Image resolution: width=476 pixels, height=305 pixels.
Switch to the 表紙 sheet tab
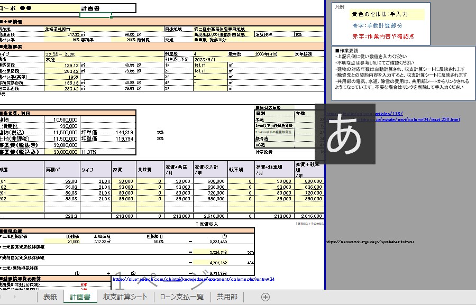click(50, 297)
